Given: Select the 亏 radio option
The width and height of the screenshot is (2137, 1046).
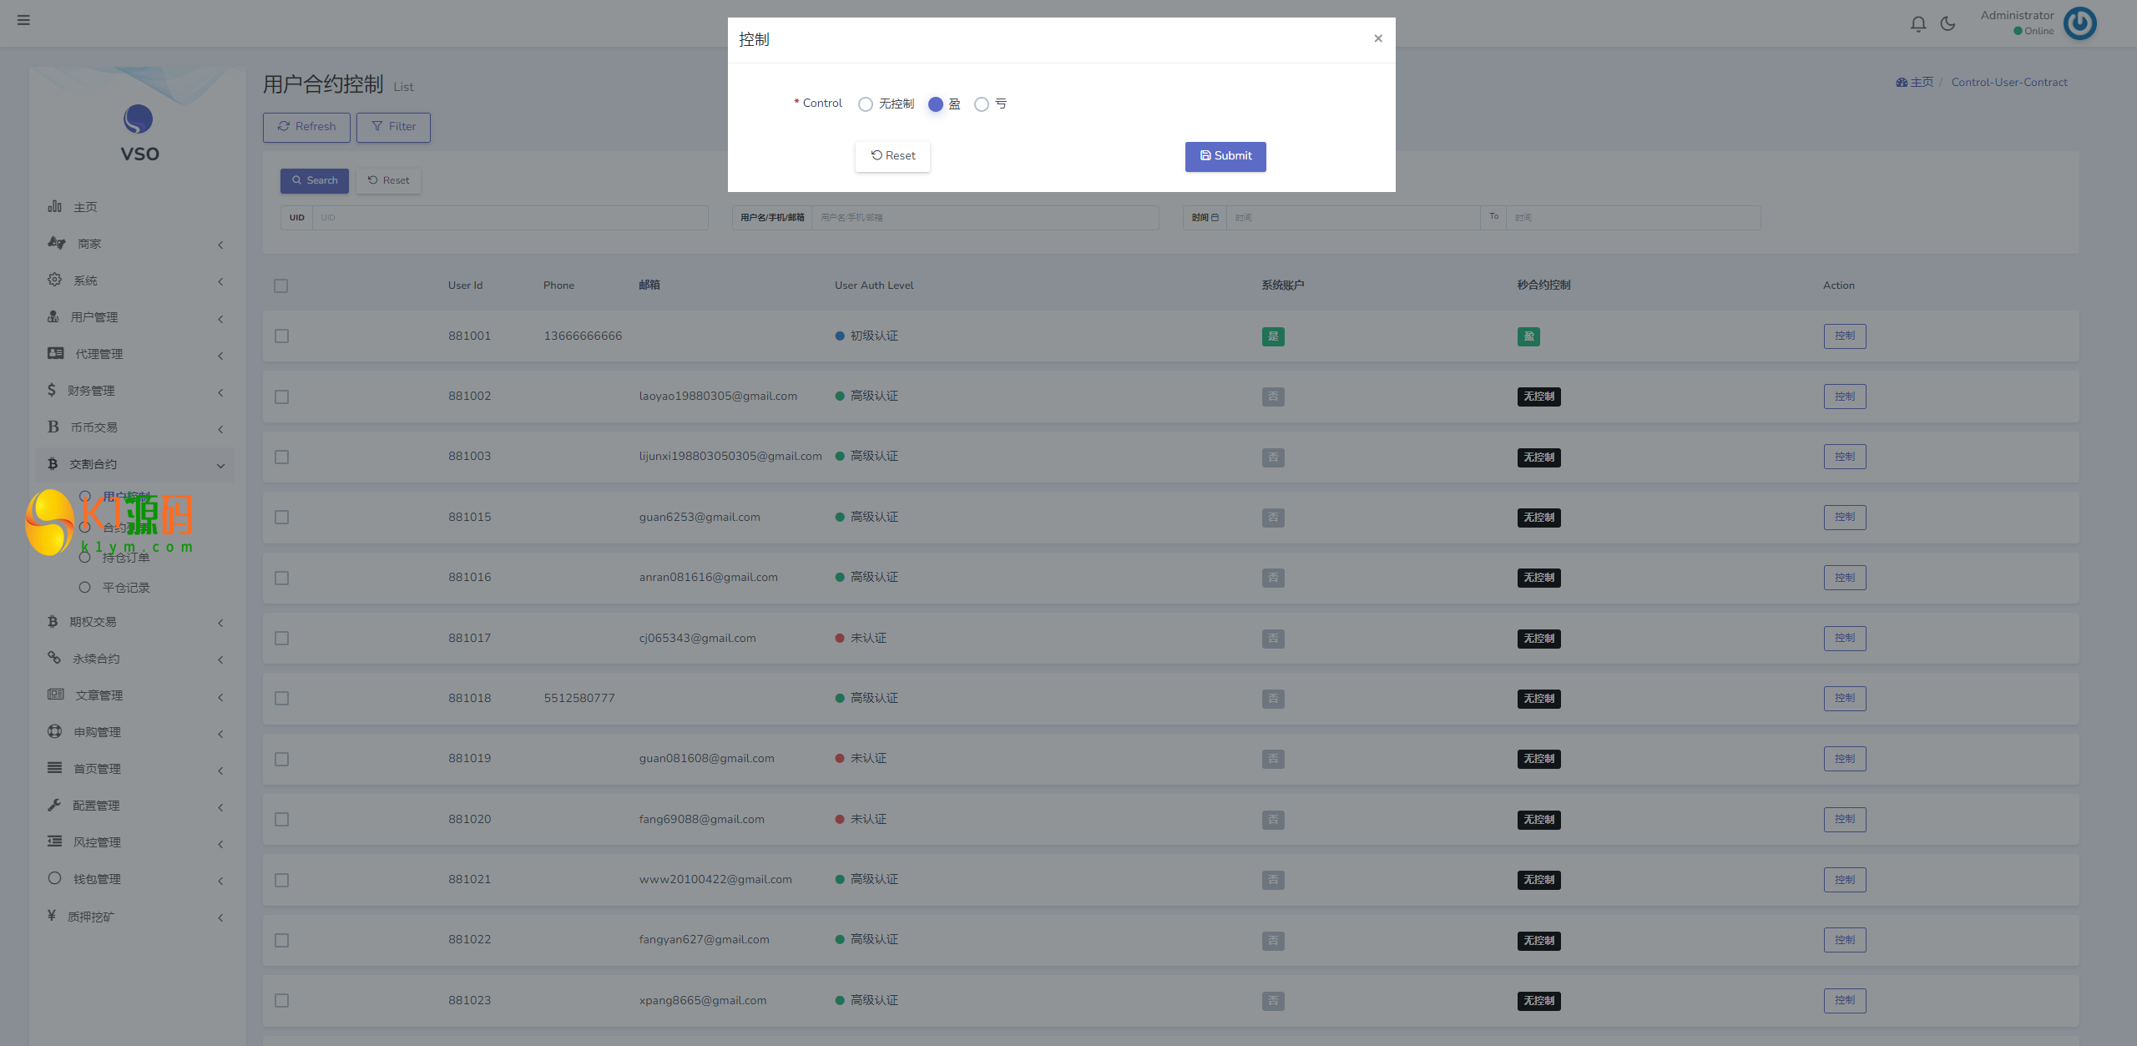Looking at the screenshot, I should coord(982,104).
